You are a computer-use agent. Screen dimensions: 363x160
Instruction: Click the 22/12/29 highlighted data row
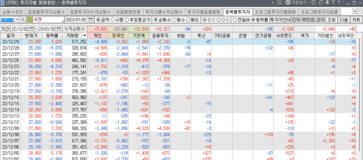[177, 42]
